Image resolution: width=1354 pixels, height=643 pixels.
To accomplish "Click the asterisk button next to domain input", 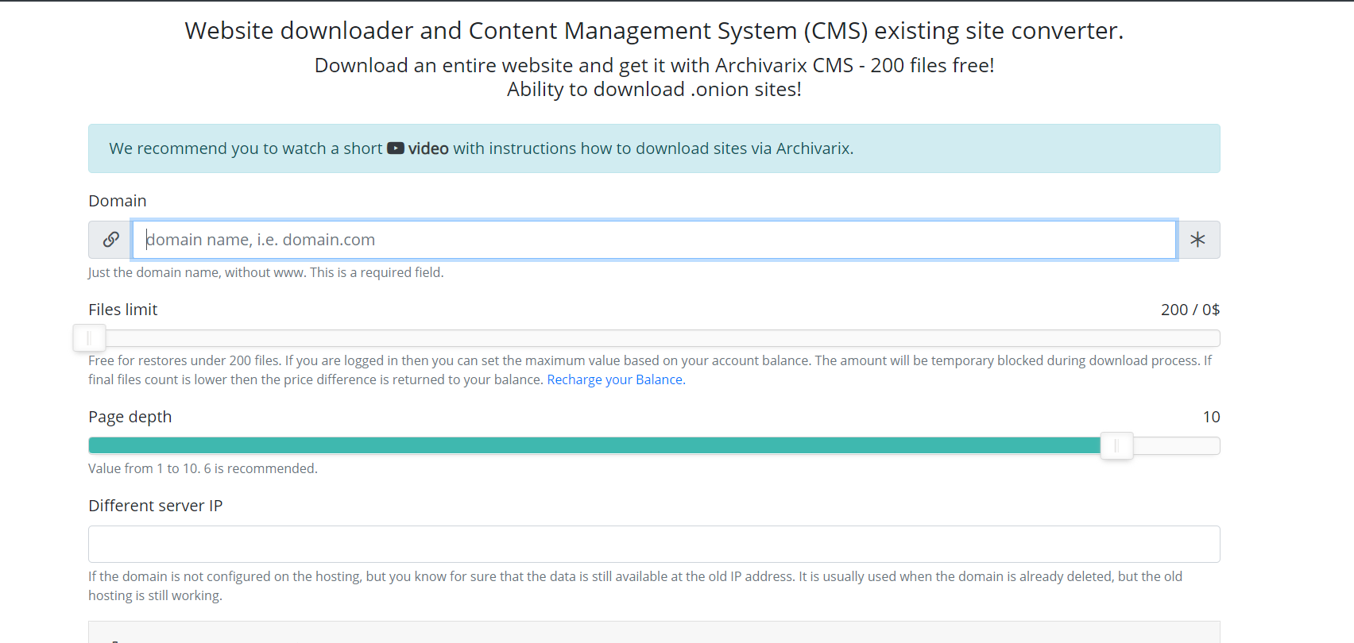I will point(1198,240).
